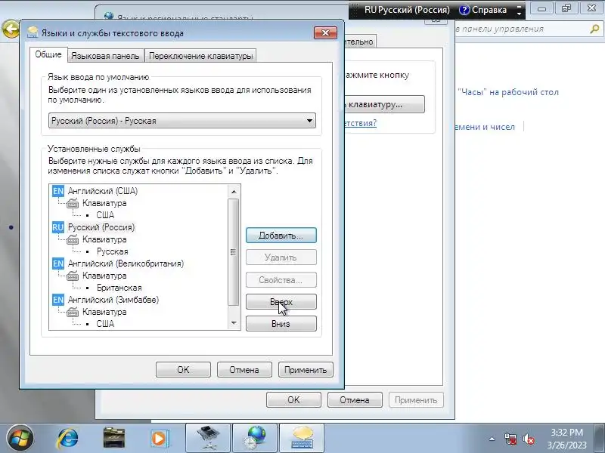Click the Вверх button

coord(281,301)
